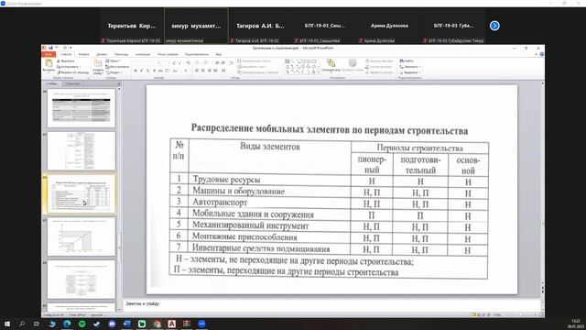Image resolution: width=586 pixels, height=330 pixels.
Task: Open the Вставка ribbon tab
Action: (83, 54)
